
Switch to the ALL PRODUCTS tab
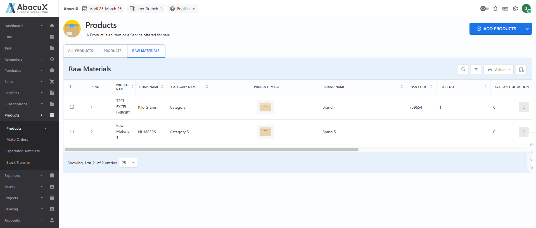80,51
